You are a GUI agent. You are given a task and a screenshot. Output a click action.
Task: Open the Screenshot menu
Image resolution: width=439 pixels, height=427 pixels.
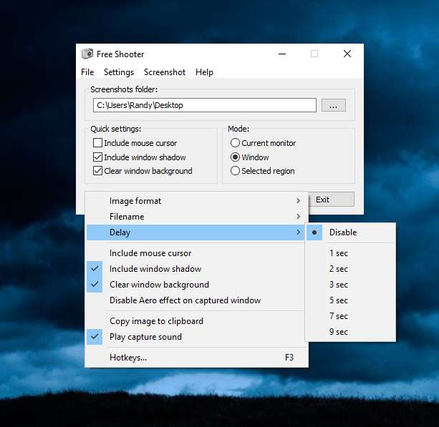(165, 72)
